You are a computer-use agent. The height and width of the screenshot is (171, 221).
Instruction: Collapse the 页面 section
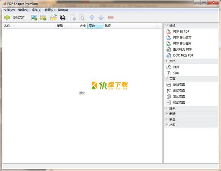[x=191, y=79]
